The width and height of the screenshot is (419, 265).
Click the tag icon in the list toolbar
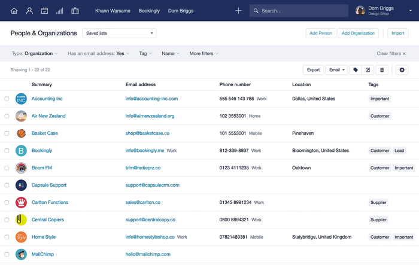(x=356, y=70)
